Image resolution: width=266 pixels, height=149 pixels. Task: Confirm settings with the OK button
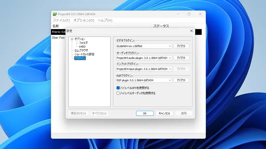[145, 113]
